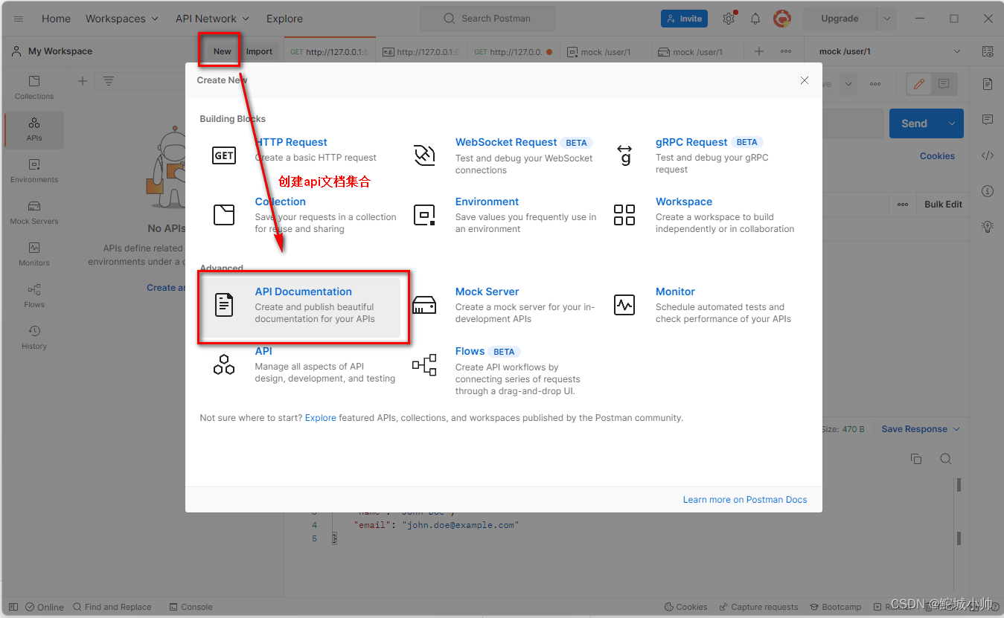Go to the Home menu item

[57, 19]
